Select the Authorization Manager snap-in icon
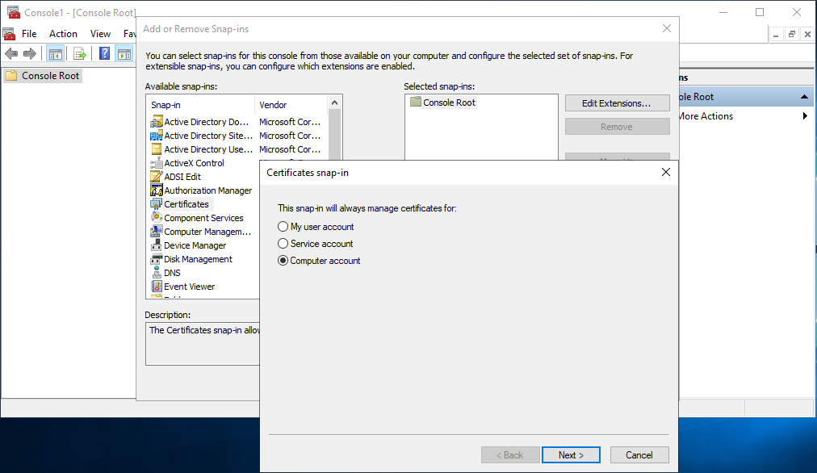Screen dimensions: 817x473 pyautogui.click(x=157, y=190)
